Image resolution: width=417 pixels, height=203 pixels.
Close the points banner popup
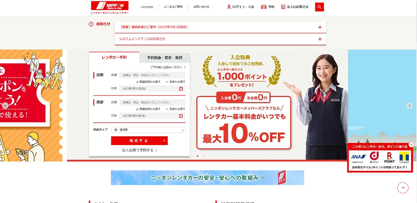412,144
